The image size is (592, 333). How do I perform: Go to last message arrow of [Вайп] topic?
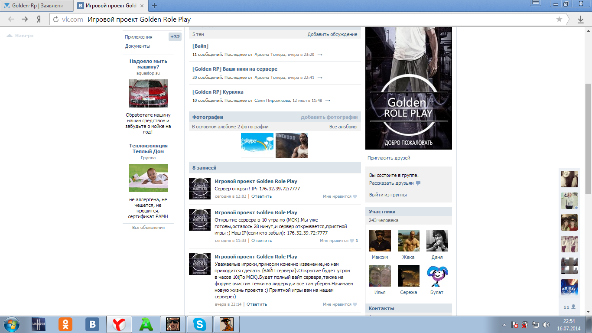320,55
